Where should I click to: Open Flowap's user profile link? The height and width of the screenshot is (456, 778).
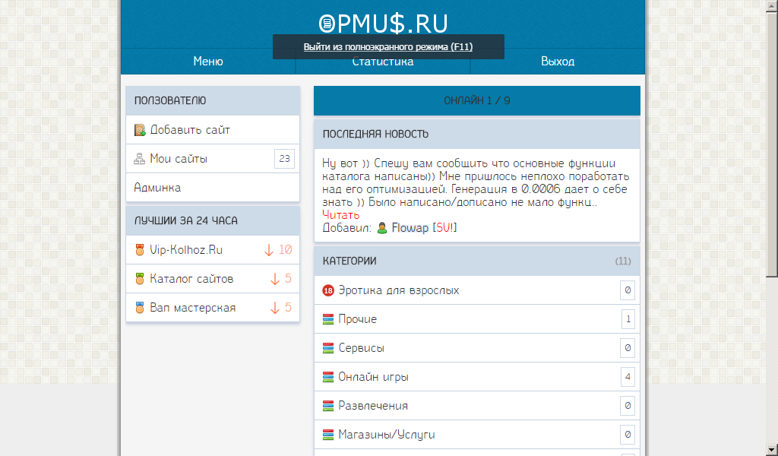click(410, 228)
